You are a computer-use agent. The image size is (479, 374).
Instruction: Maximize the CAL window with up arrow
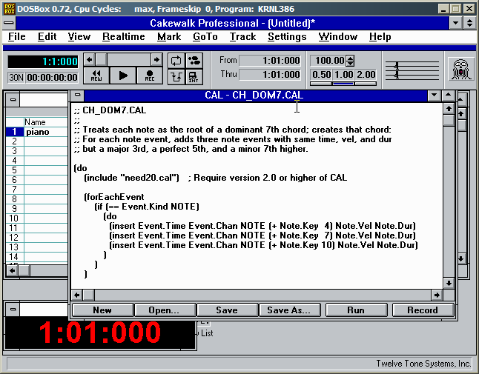click(448, 96)
